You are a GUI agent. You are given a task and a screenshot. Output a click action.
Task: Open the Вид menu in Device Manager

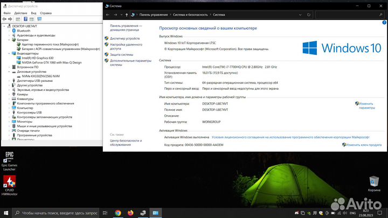[33, 13]
